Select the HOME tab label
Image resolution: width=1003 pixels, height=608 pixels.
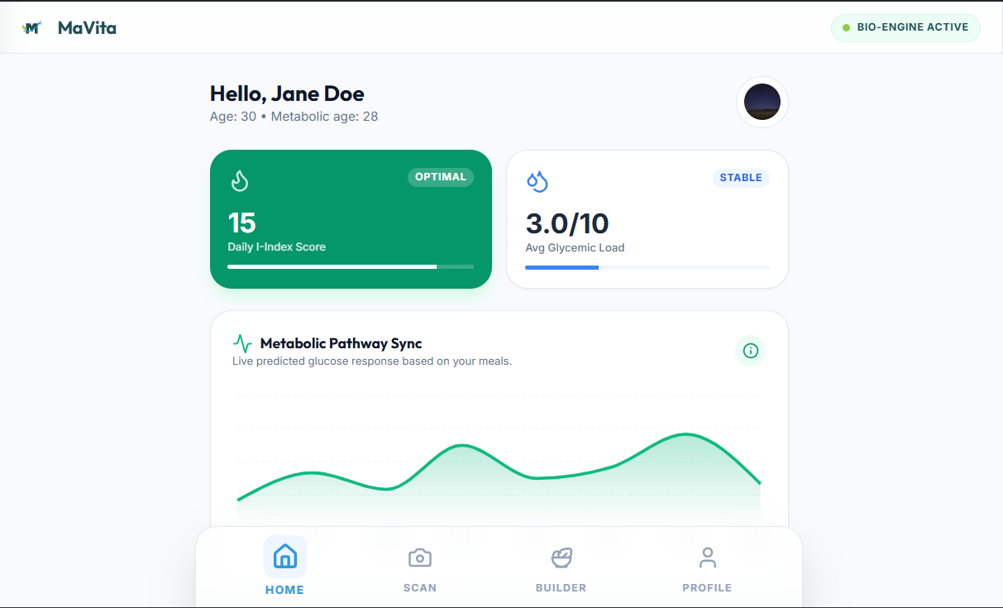[x=284, y=590]
